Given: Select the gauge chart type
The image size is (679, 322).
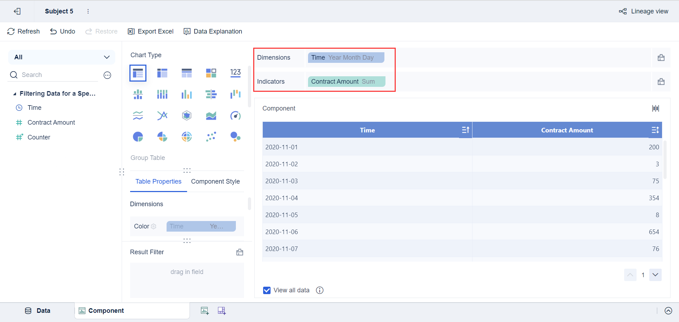Looking at the screenshot, I should [x=236, y=115].
